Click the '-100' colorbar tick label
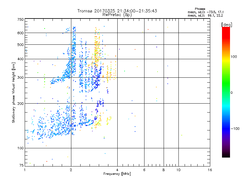The width and height of the screenshot is (247, 185). (235, 129)
